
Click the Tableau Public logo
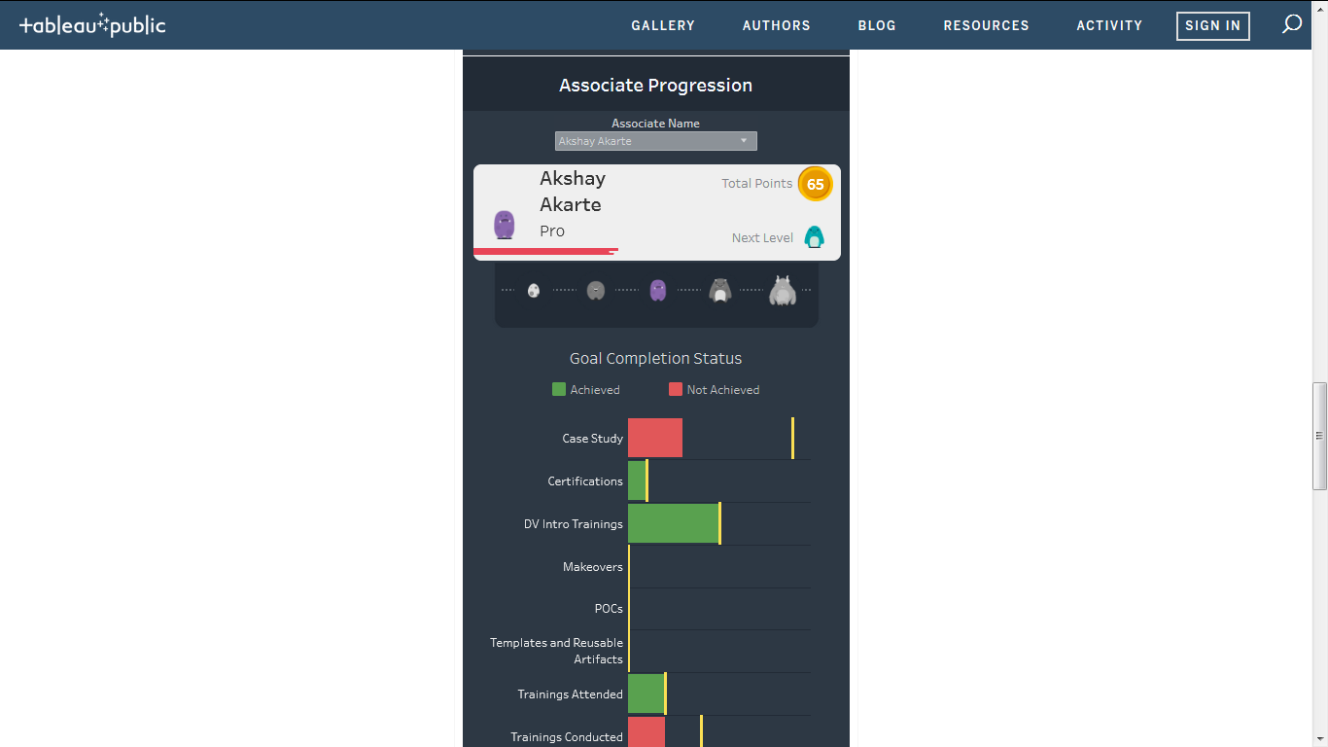(x=93, y=25)
